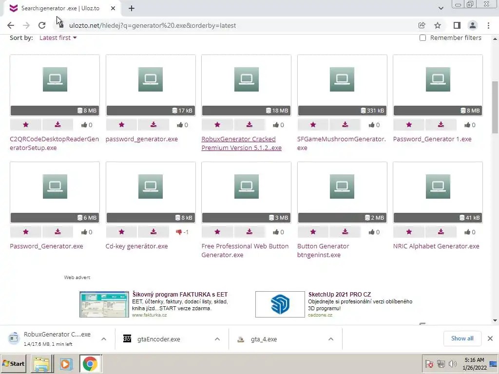Click the address bar URL
499x374 pixels.
pos(153,25)
